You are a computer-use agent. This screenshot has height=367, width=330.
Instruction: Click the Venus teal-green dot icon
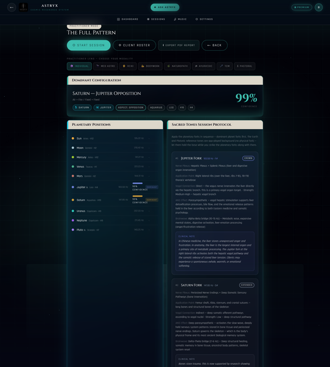tap(73, 166)
